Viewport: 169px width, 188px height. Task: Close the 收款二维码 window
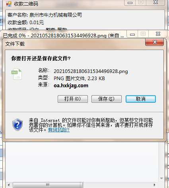click(155, 2)
